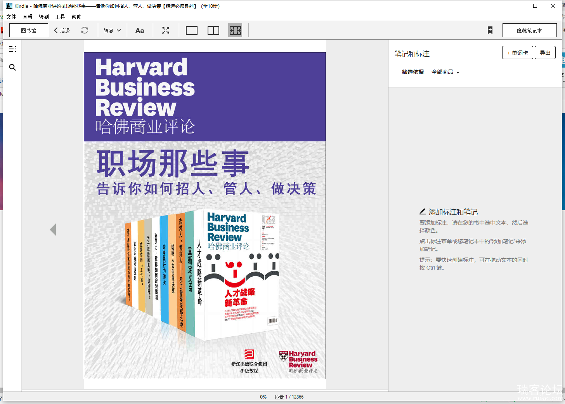This screenshot has height=404, width=565.
Task: Click the 0% reading progress text
Action: (263, 397)
